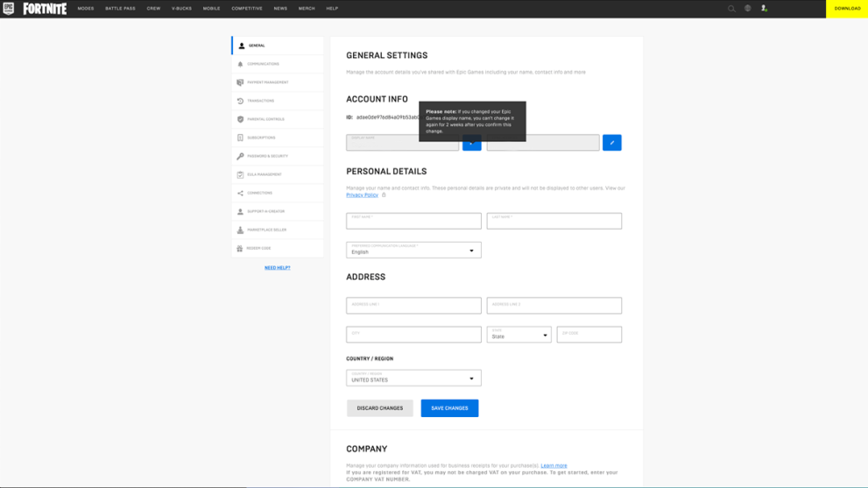Click the email field beside pencil button
Screen dimensions: 868x488
[543, 142]
